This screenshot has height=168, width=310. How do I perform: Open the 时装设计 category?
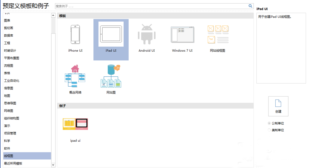click(27, 50)
